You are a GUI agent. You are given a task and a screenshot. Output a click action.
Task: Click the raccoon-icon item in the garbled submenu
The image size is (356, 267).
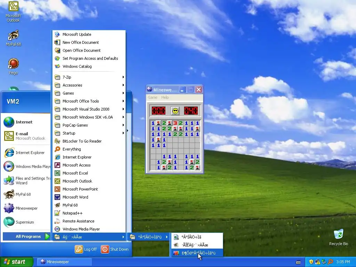pos(197,245)
